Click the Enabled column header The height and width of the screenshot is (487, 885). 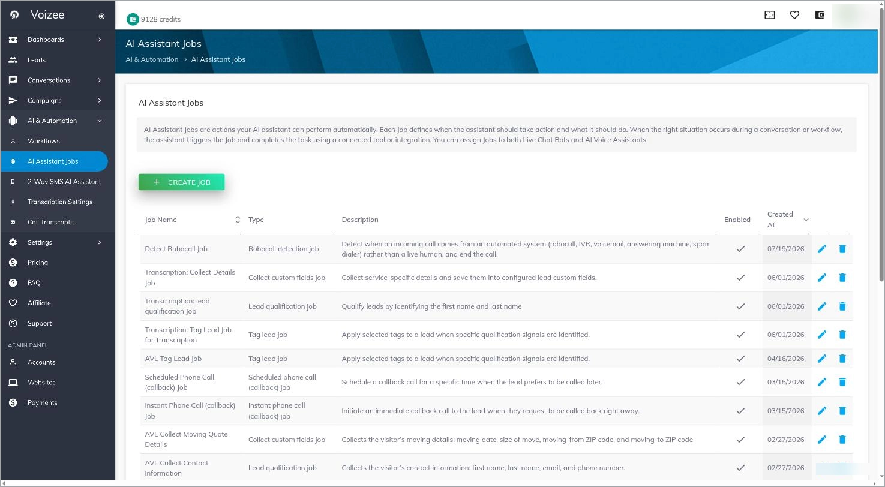[x=737, y=220]
